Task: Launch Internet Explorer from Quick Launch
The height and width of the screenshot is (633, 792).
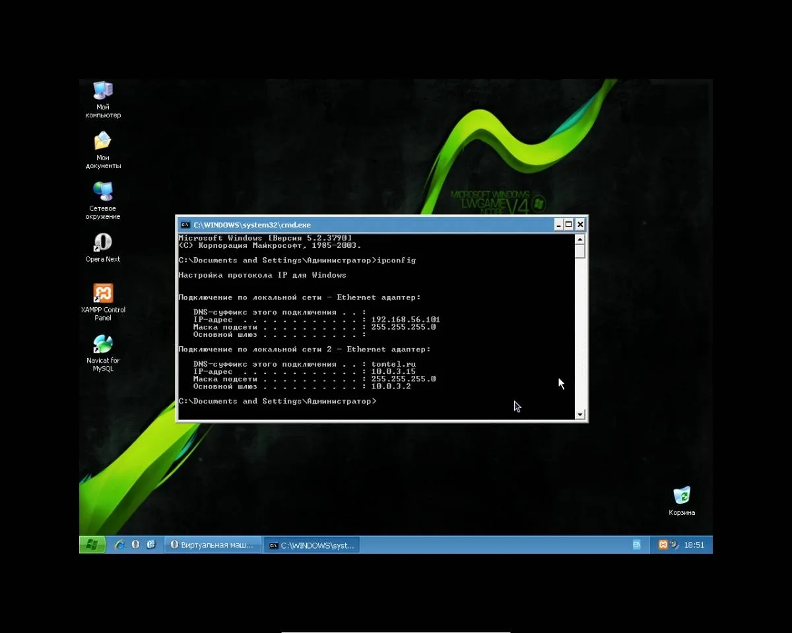Action: (x=119, y=545)
